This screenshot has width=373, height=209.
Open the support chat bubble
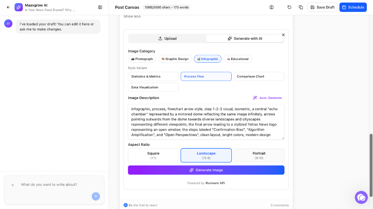coord(361,197)
